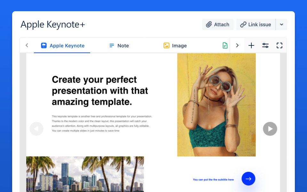Click the green document tab icon
307x192 pixels.
pyautogui.click(x=225, y=46)
